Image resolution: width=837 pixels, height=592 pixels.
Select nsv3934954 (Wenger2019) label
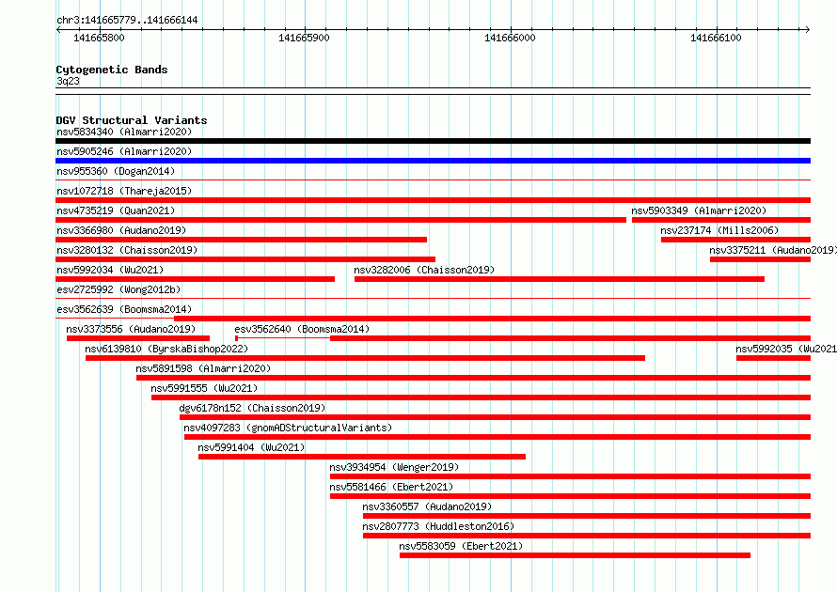coord(394,467)
